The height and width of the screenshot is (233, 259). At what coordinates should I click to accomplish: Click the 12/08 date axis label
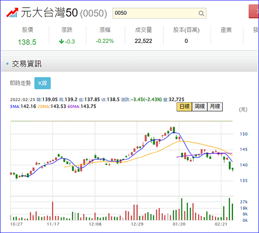tap(95, 224)
